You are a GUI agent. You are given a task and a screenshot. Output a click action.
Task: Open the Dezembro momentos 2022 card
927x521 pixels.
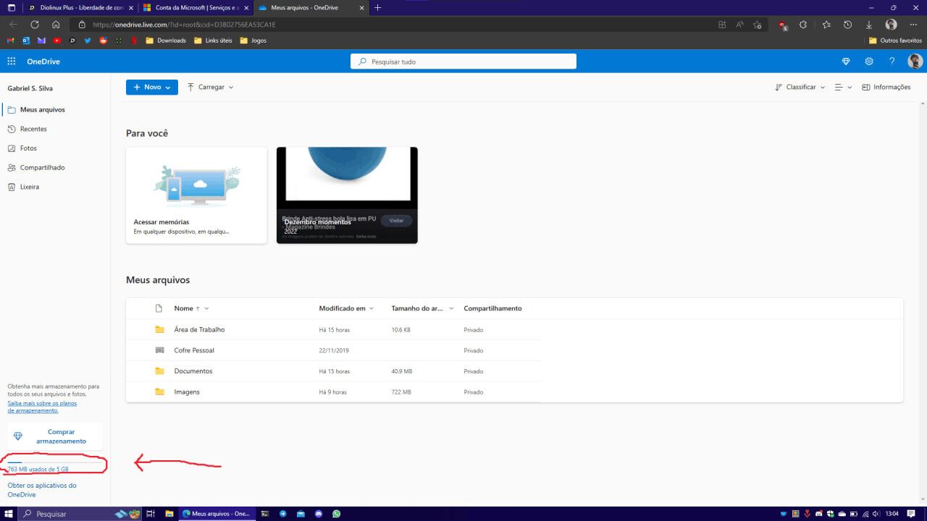coord(347,195)
